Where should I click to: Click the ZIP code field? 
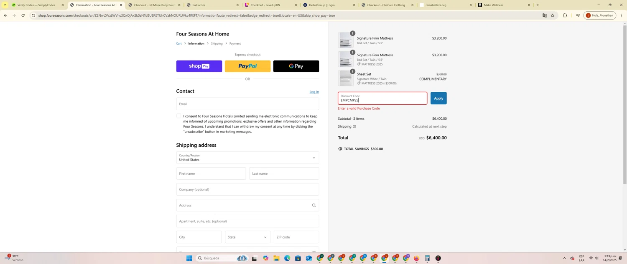coord(296,237)
